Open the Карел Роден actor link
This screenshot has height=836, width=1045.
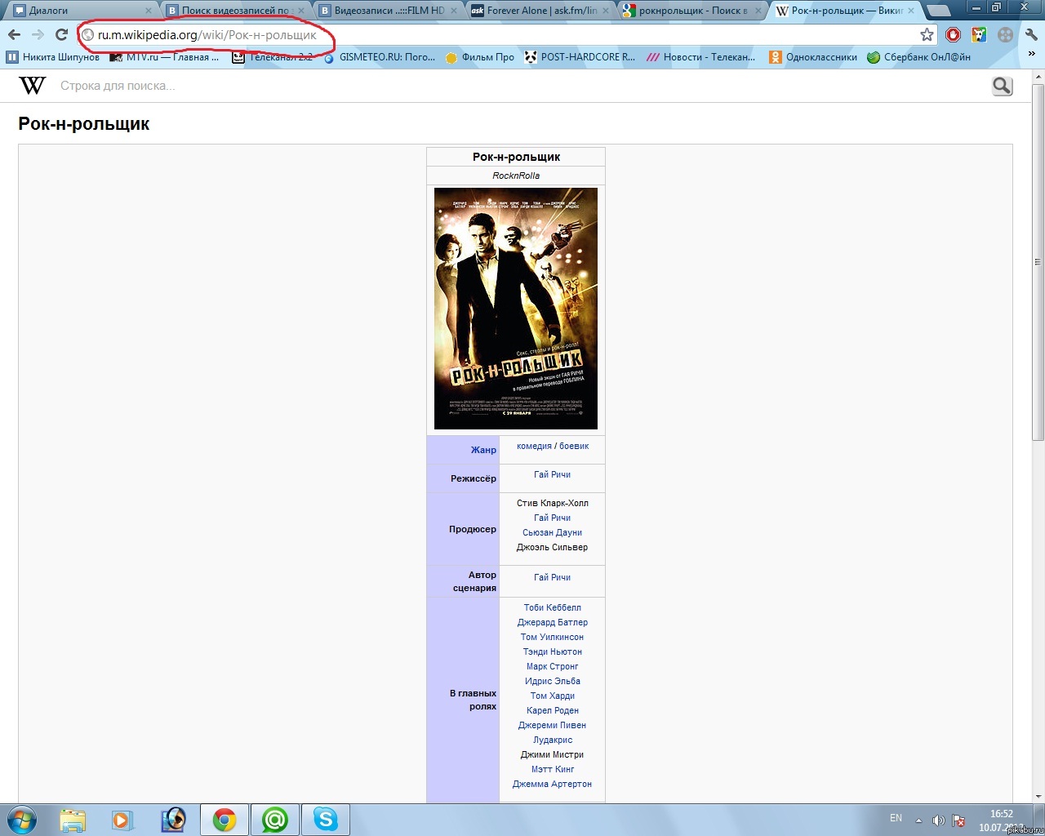tap(552, 710)
